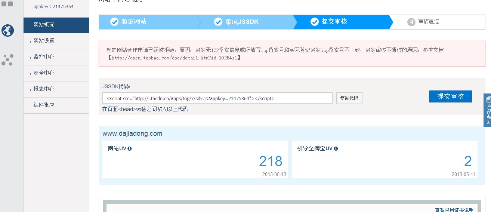
Task: Click info icon next to 引导至淘宝UV
Action: tap(336, 148)
